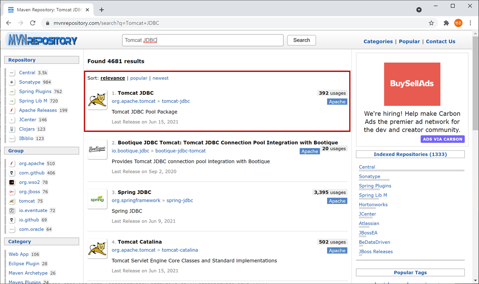Click the site lock icon in address bar
Screen dimensions: 479x284
click(x=47, y=23)
